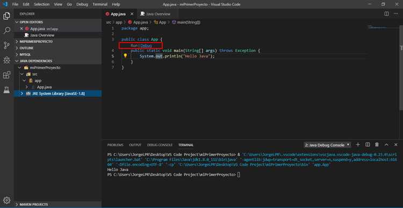Select the App.java editor tab

(x=118, y=14)
